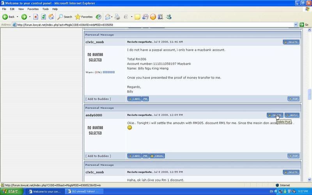Go to the browser Home page
This screenshot has width=312, height=195.
tap(51, 17)
